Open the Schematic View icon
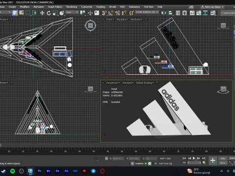 (205, 13)
